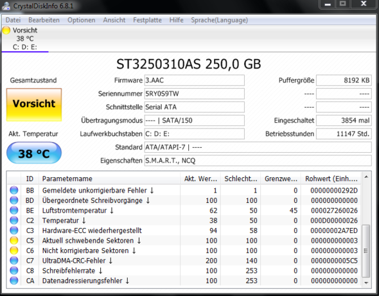Click raw value 000027260026
Image resolution: width=379 pixels, height=296 pixels.
click(334, 211)
